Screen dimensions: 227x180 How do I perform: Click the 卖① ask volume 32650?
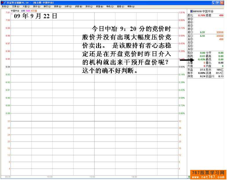220,32
